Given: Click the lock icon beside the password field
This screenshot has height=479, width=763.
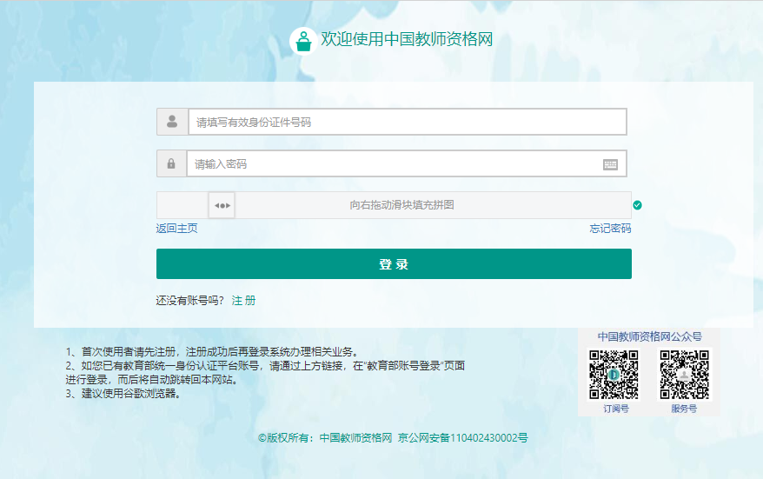Looking at the screenshot, I should tap(171, 163).
